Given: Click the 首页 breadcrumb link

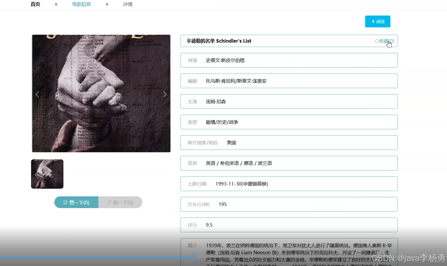Looking at the screenshot, I should pyautogui.click(x=35, y=4).
